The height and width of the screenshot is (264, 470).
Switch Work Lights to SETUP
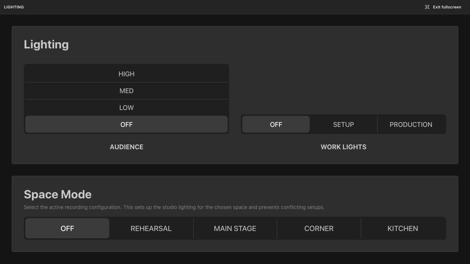click(343, 124)
